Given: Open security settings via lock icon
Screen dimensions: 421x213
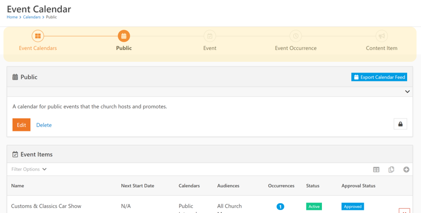Looking at the screenshot, I should [400, 124].
